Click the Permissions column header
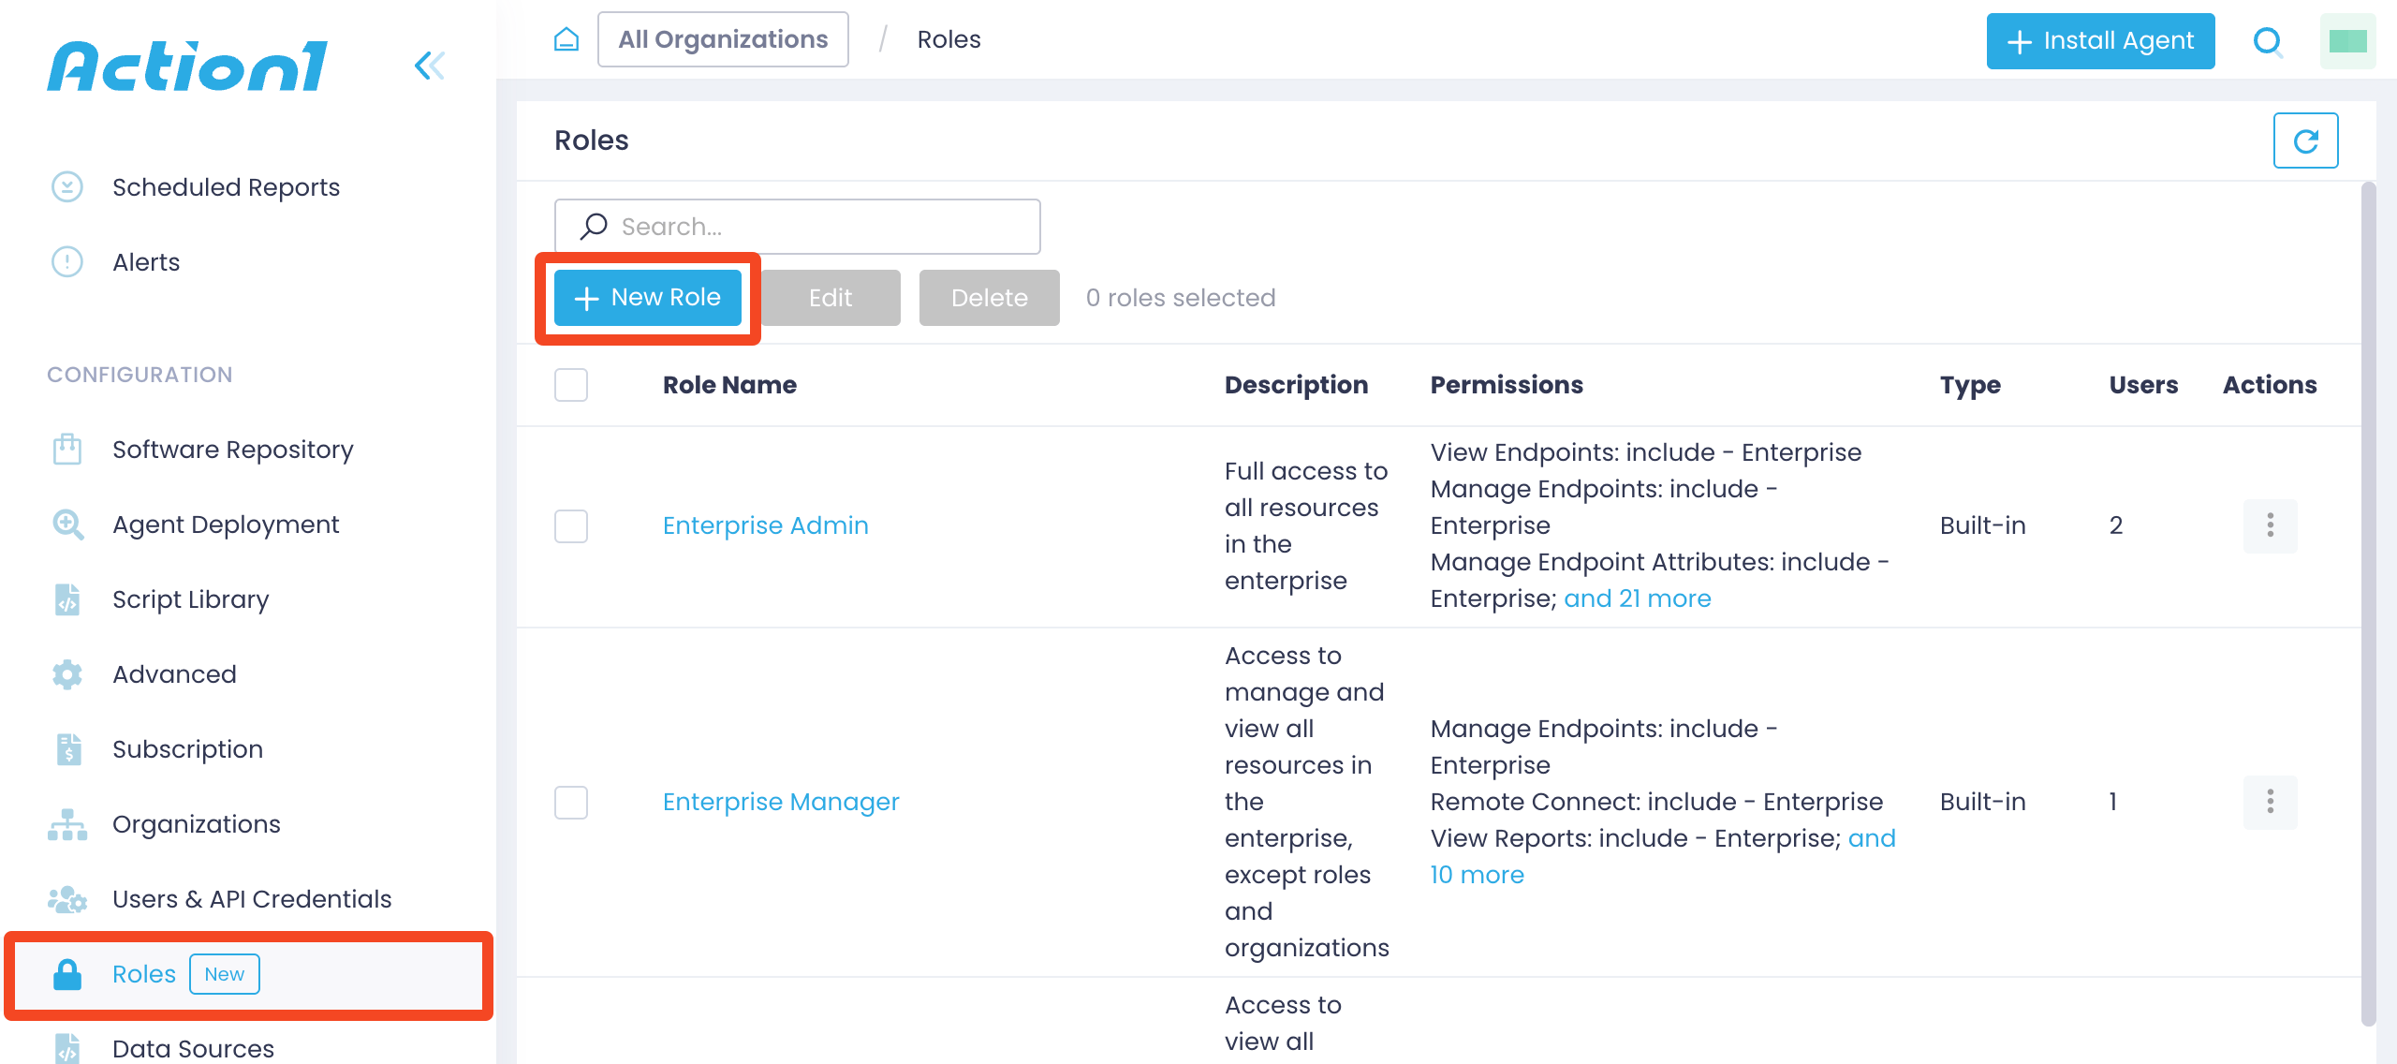 (1507, 385)
